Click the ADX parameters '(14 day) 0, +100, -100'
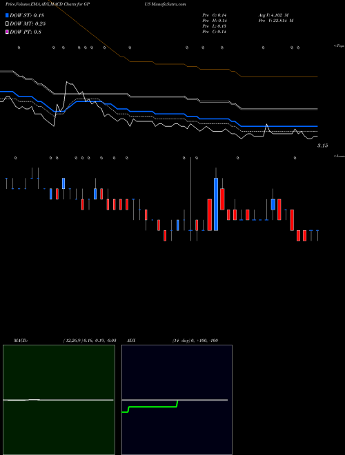 (195, 341)
